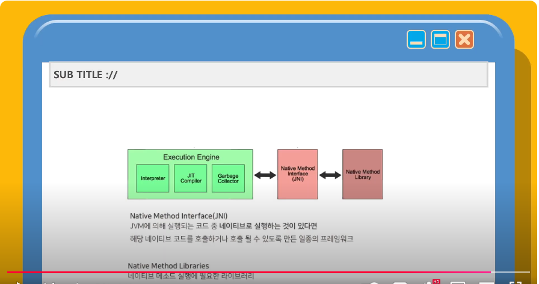Click the "Native Method Libraries" heading

point(168,266)
